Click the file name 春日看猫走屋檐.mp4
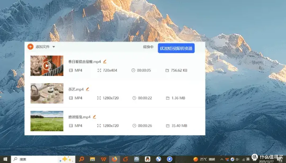This screenshot has width=286, height=163. tap(85, 62)
